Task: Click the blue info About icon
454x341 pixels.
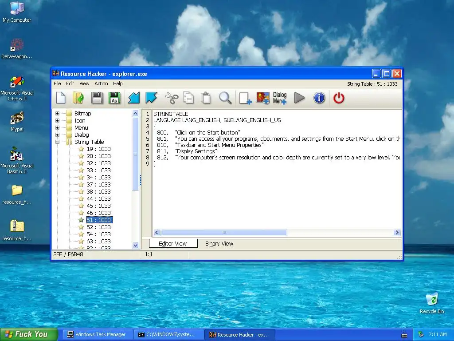Action: tap(319, 98)
